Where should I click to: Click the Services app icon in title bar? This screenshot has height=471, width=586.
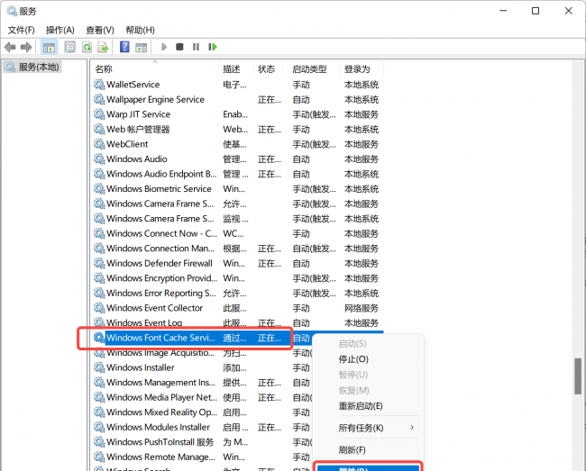point(12,11)
